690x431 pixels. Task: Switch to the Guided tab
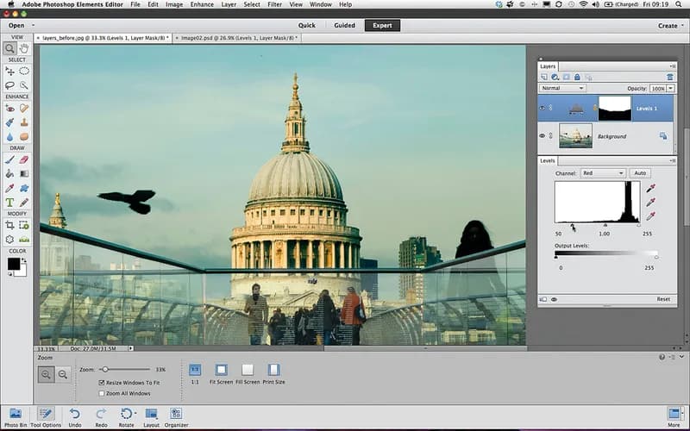[x=344, y=25]
